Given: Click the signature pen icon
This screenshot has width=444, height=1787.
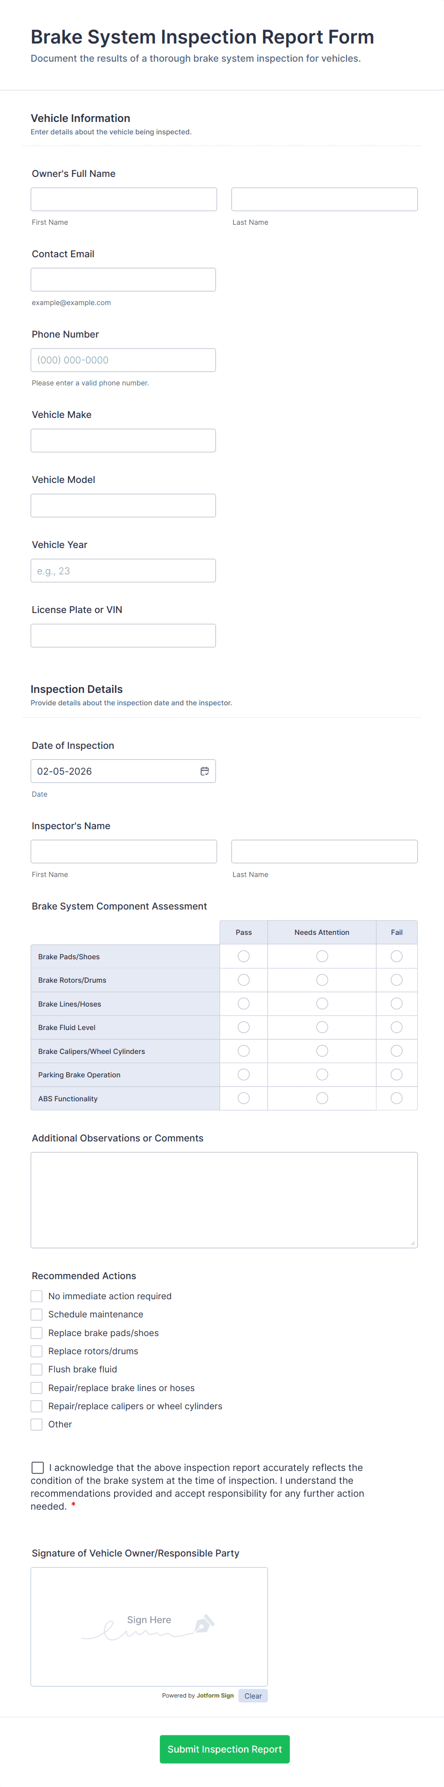Looking at the screenshot, I should tap(204, 1624).
